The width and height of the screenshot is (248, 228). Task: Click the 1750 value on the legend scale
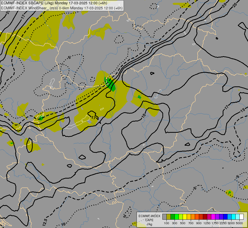(x=215, y=223)
